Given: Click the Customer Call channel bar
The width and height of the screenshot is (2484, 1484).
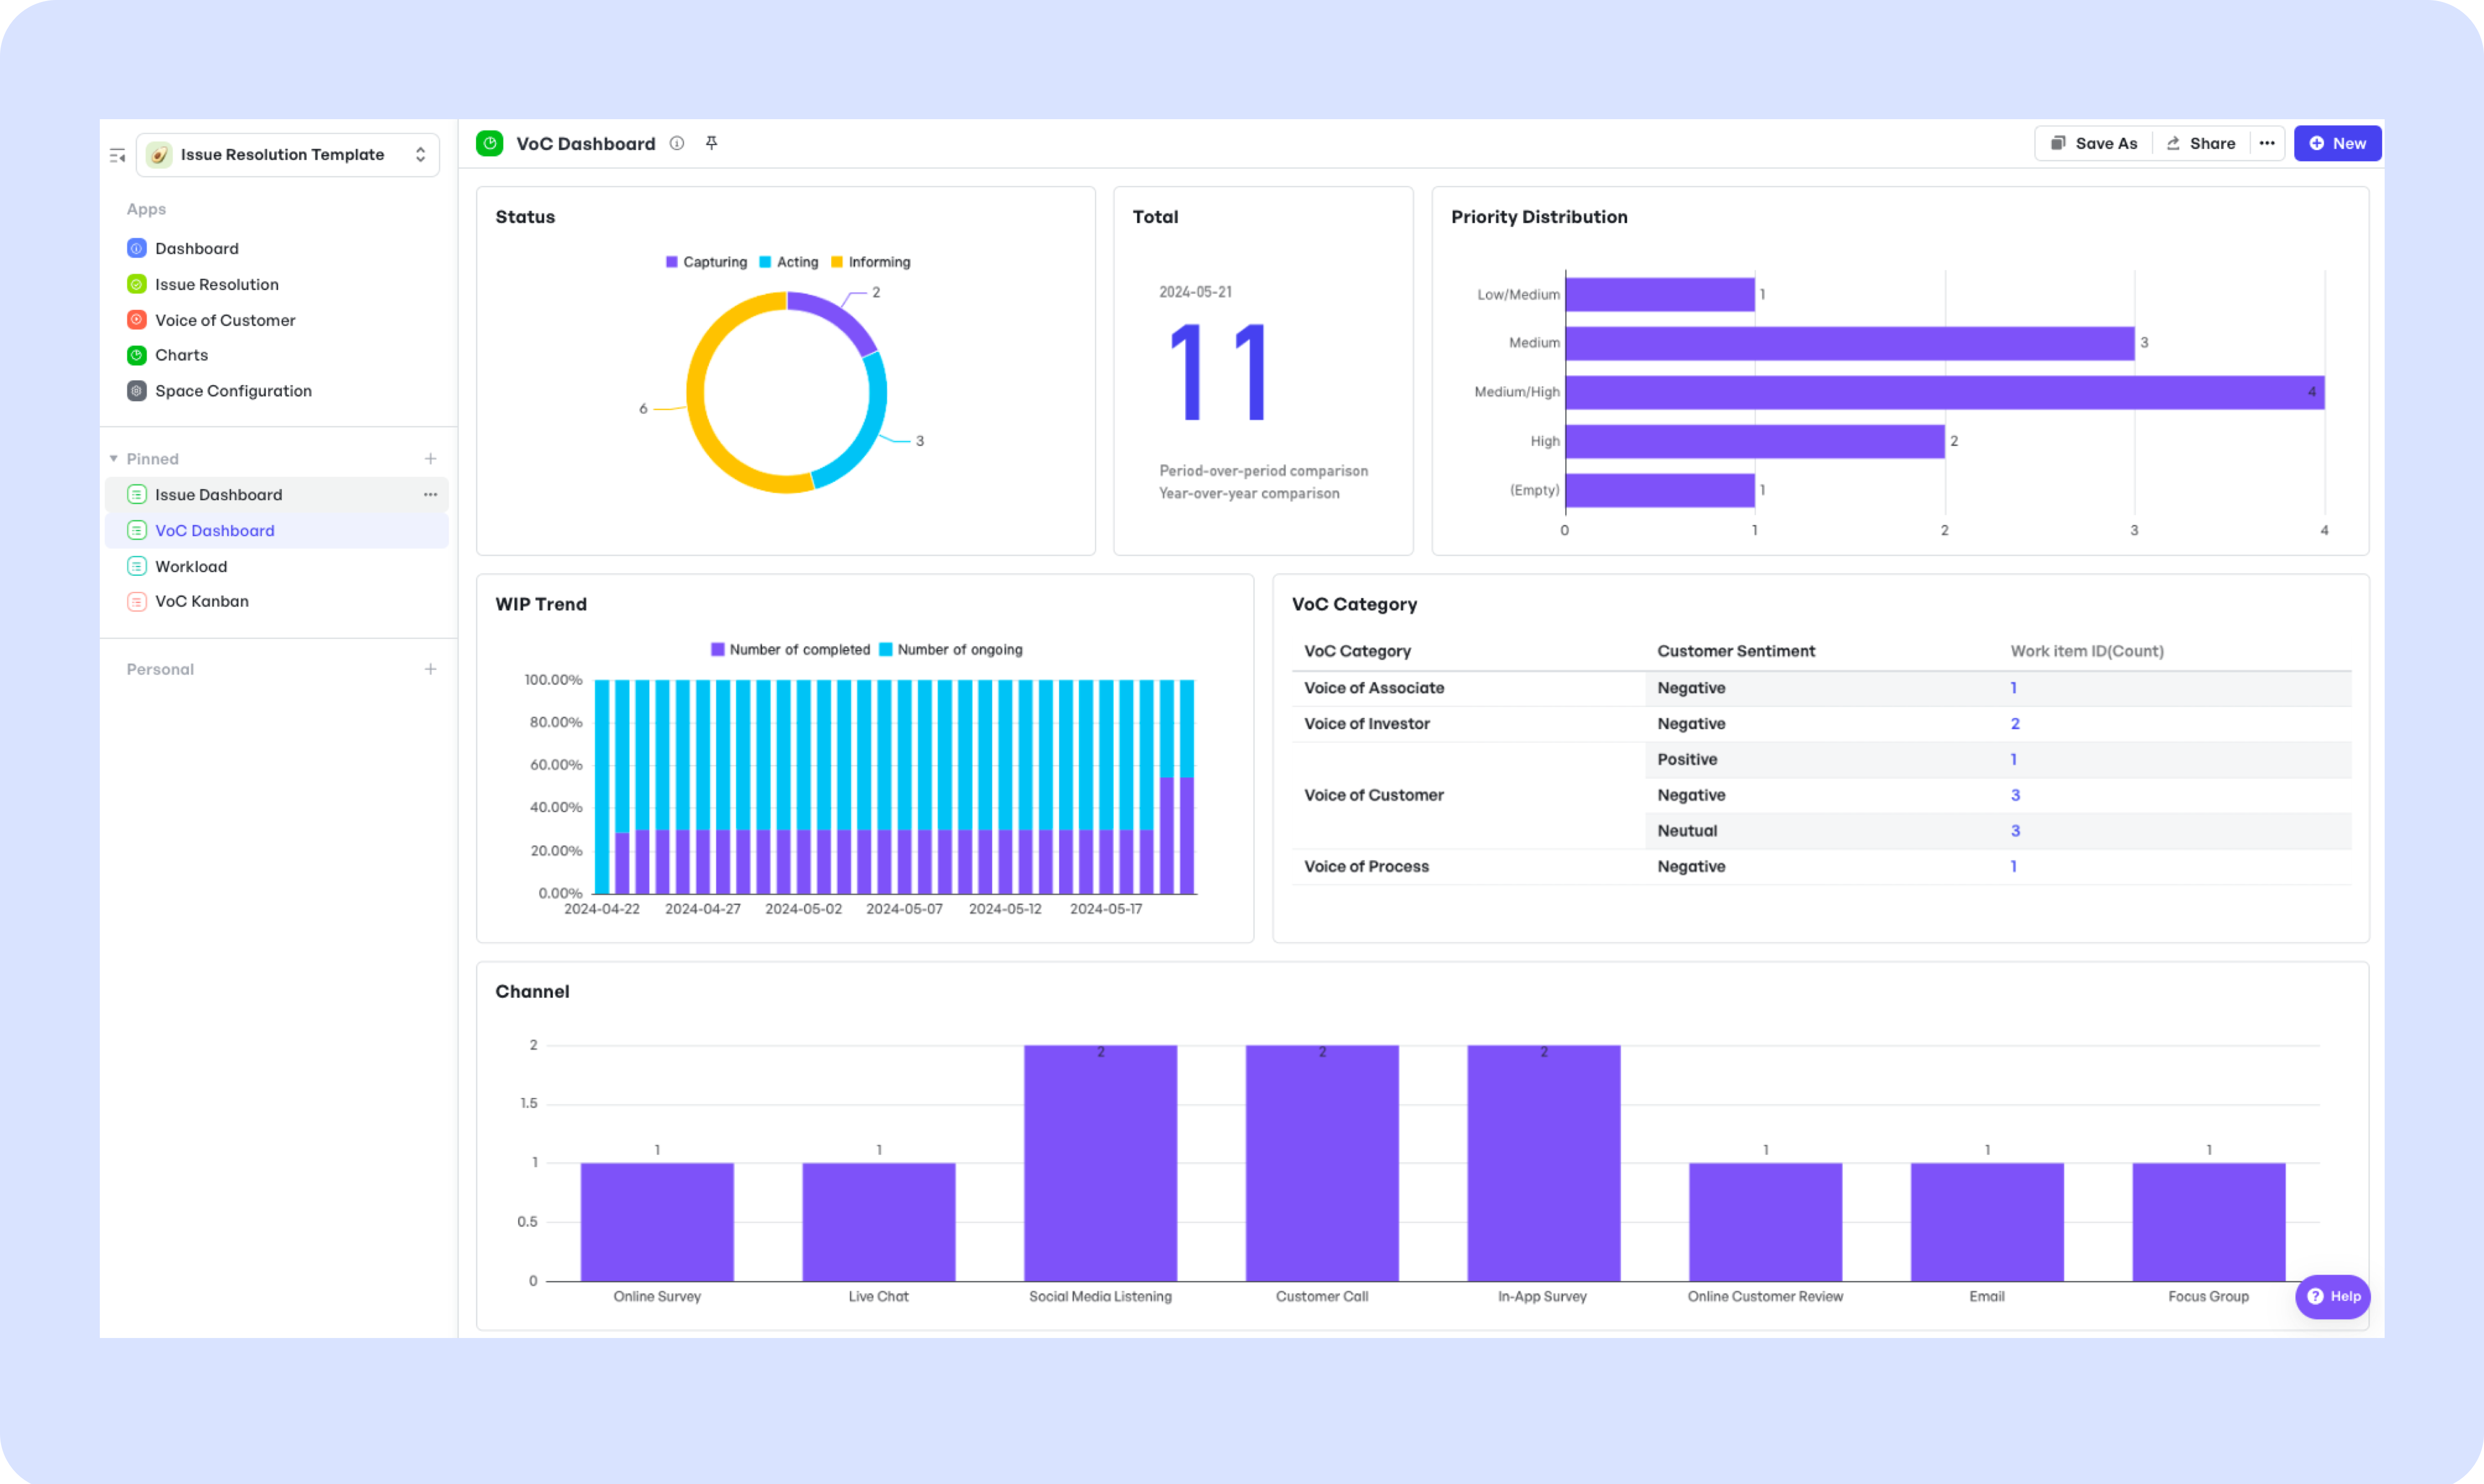Looking at the screenshot, I should [x=1322, y=1163].
